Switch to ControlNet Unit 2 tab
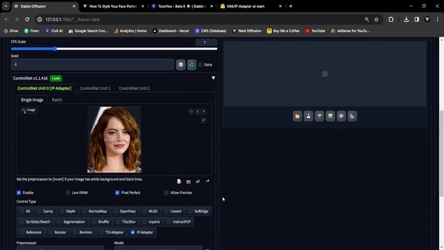 click(134, 88)
